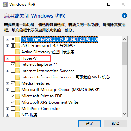This screenshot has width=131, height=131.
Task: Expand the Microsoft Message Queue (MSMQ) node
Action: 7,90
